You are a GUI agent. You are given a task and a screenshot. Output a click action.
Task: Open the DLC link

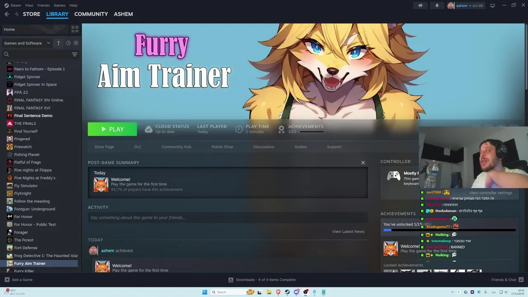tap(138, 147)
